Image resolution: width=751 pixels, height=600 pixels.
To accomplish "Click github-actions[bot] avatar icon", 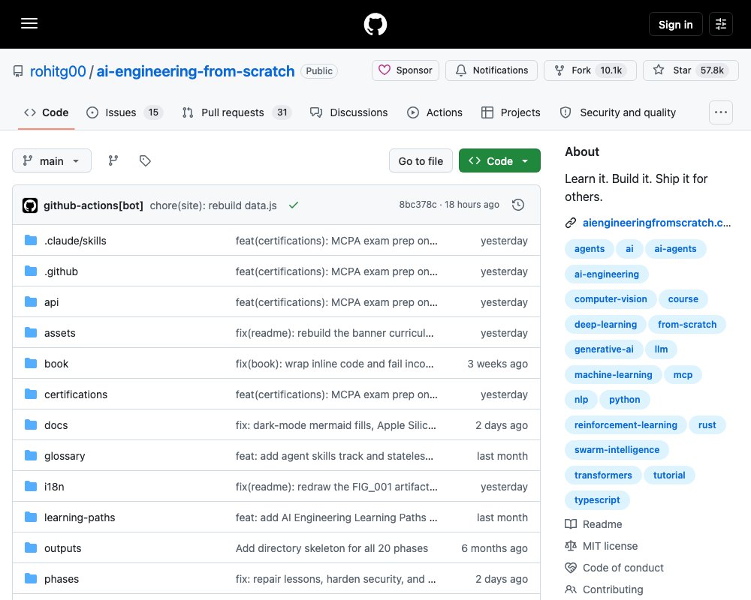I will tap(30, 205).
